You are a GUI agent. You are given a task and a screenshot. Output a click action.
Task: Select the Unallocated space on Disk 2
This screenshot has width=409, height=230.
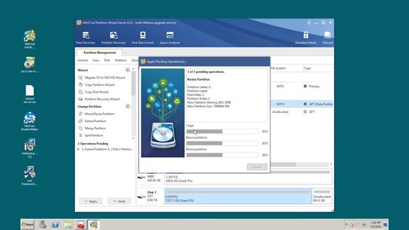click(322, 196)
